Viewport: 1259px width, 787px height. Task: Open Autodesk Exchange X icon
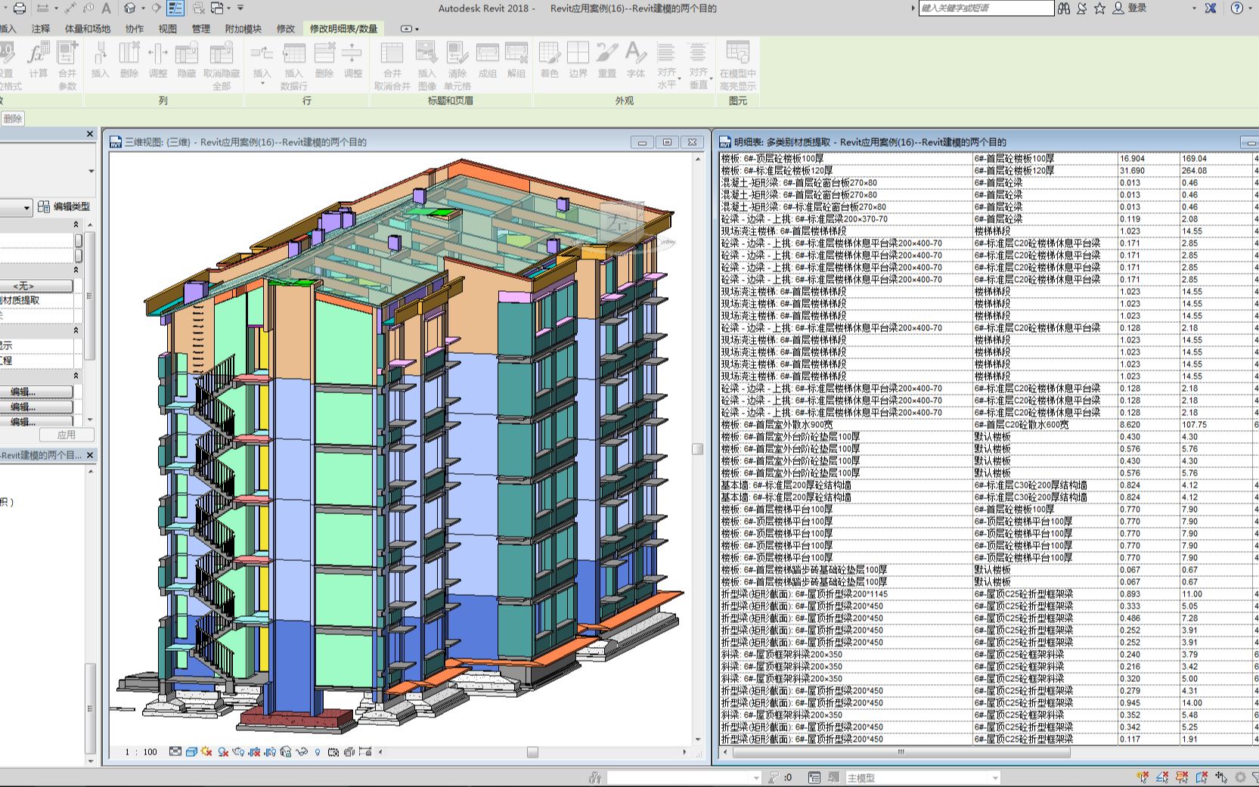point(1211,8)
